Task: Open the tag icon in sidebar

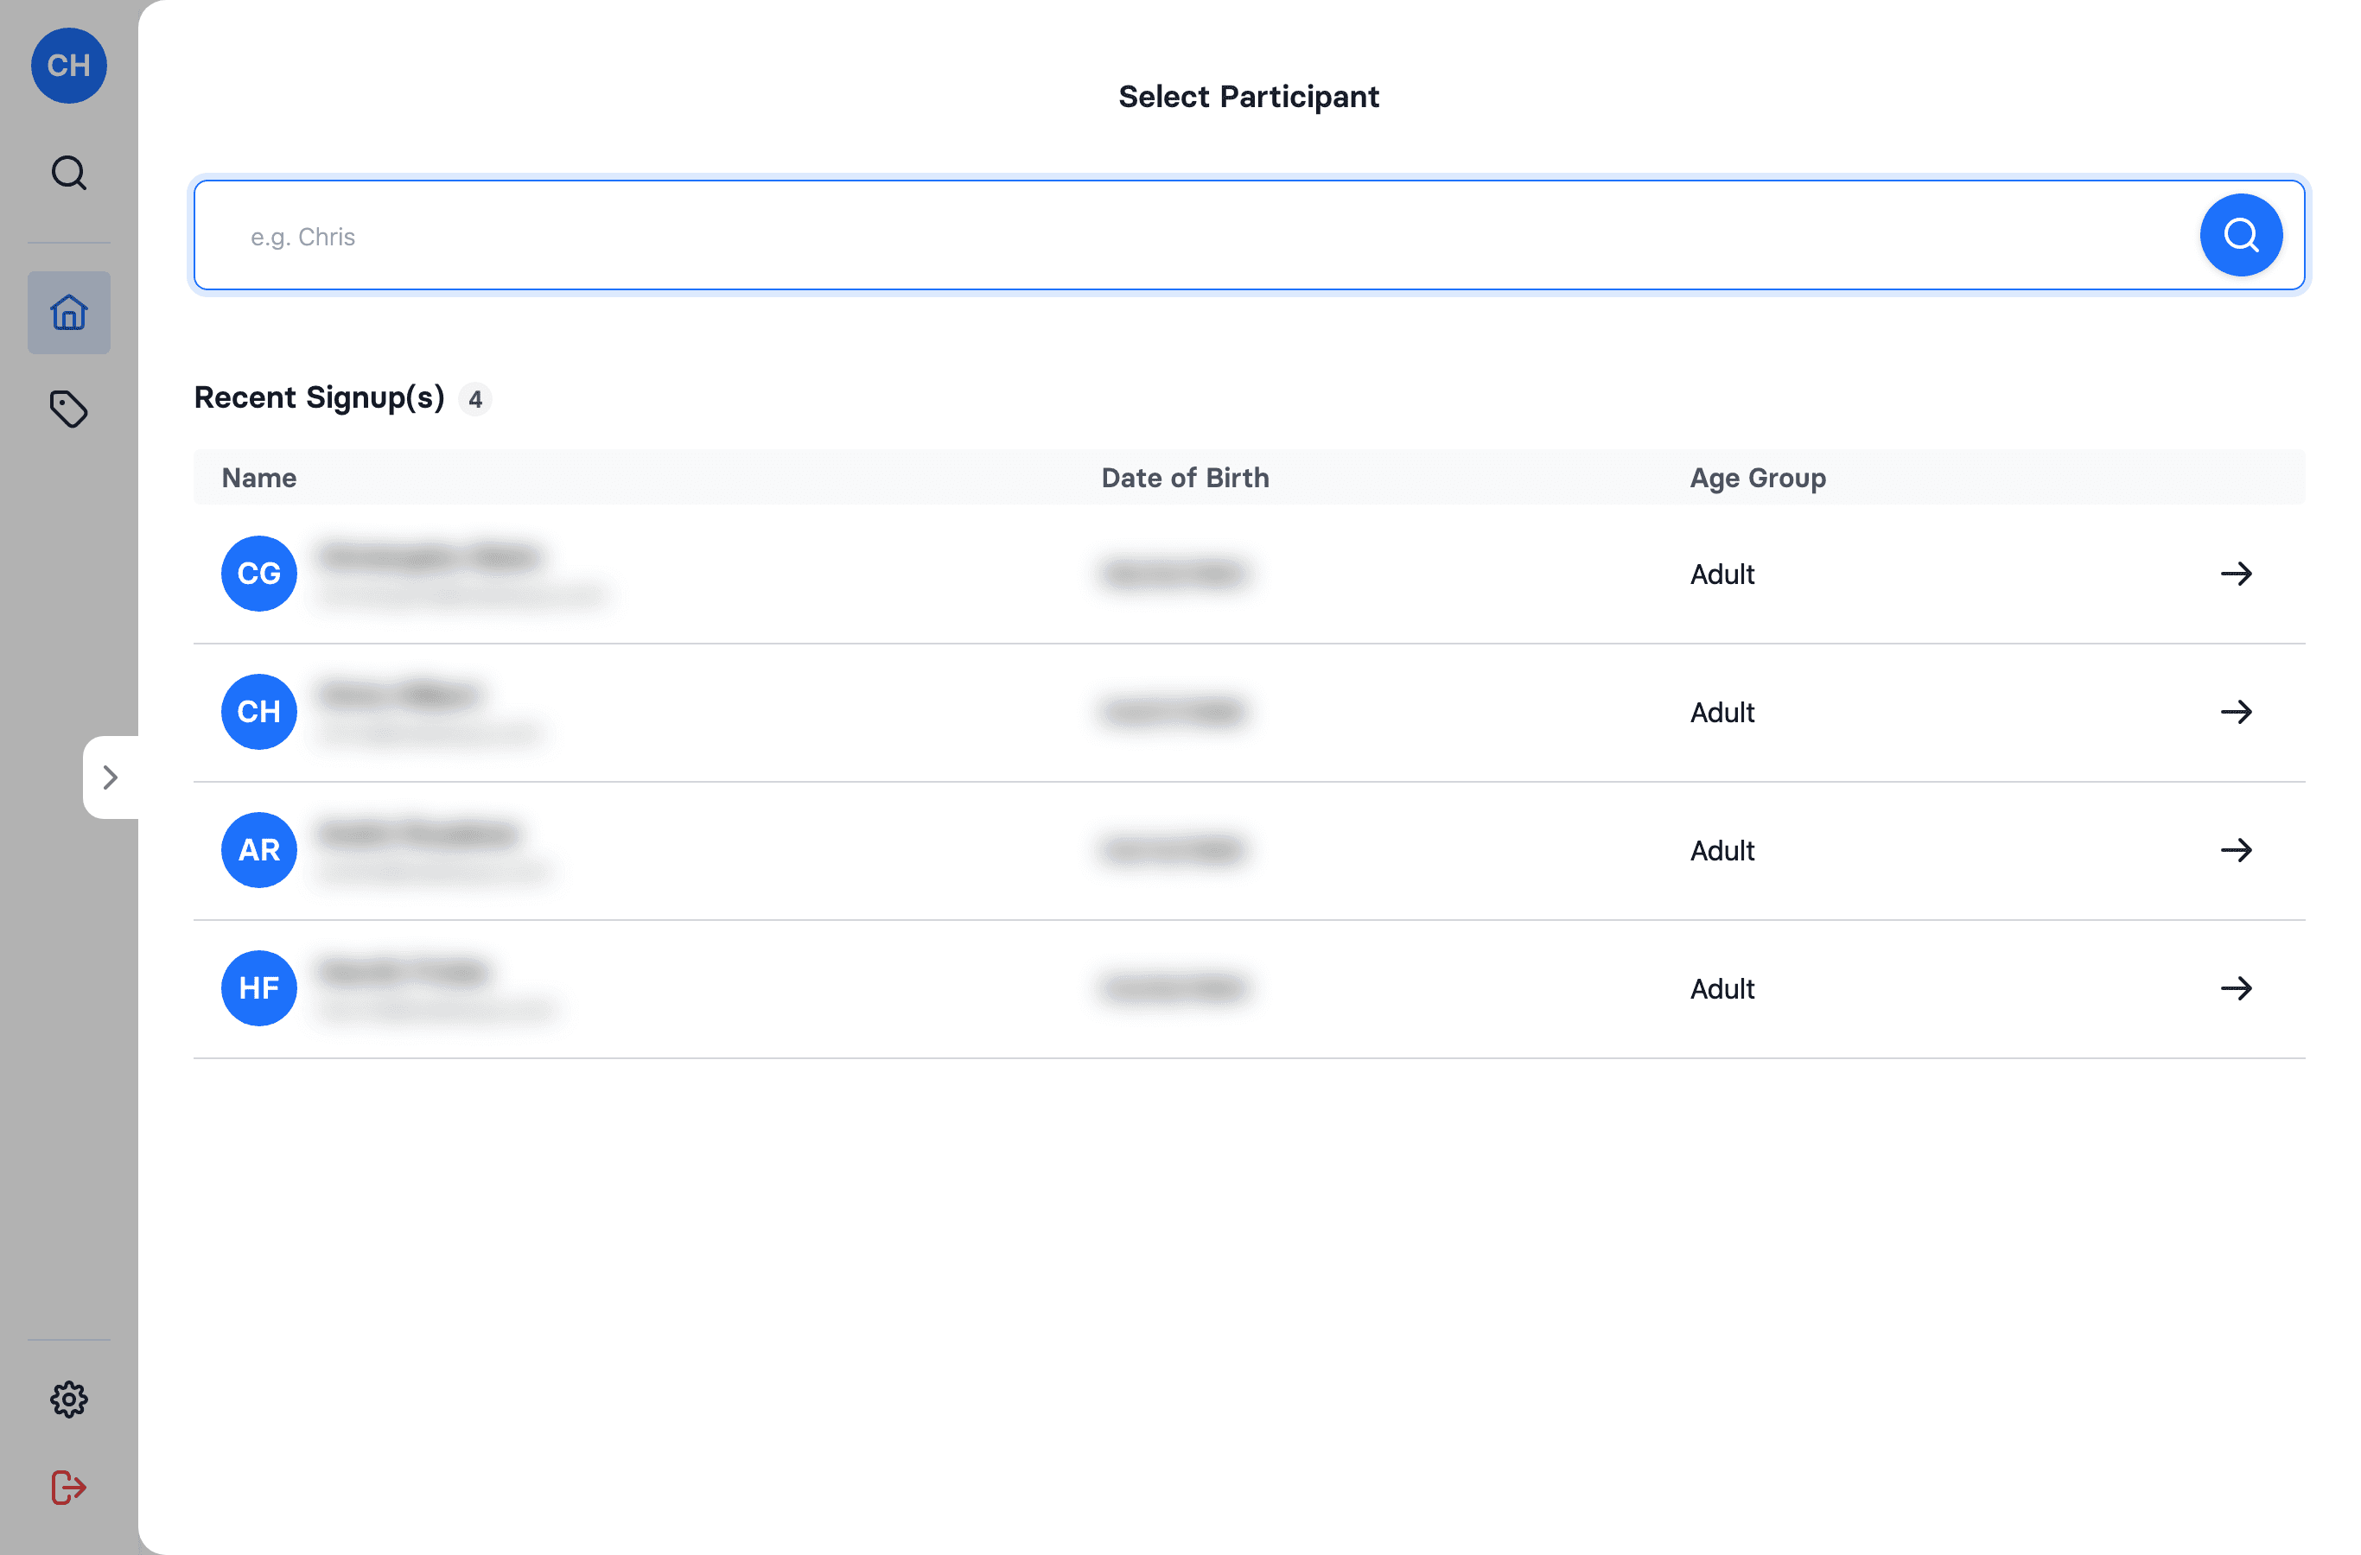Action: [68, 409]
